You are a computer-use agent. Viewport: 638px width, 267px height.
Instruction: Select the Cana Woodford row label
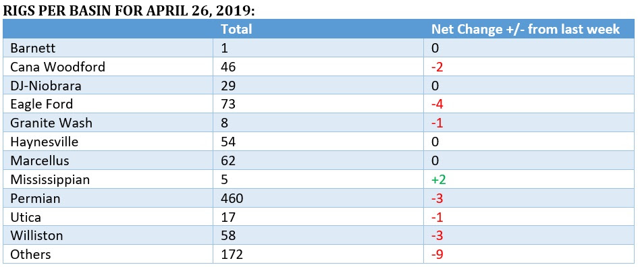(57, 67)
